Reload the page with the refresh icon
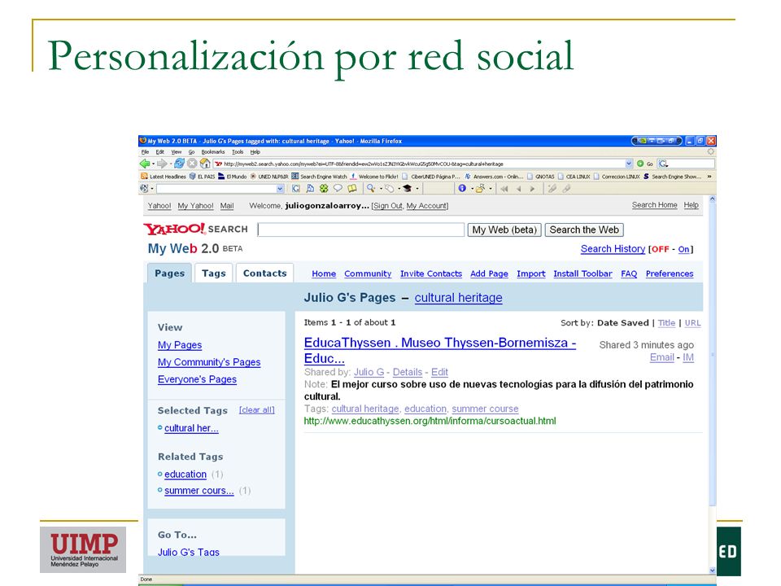Viewport: 781px width, 586px height. coord(179,164)
